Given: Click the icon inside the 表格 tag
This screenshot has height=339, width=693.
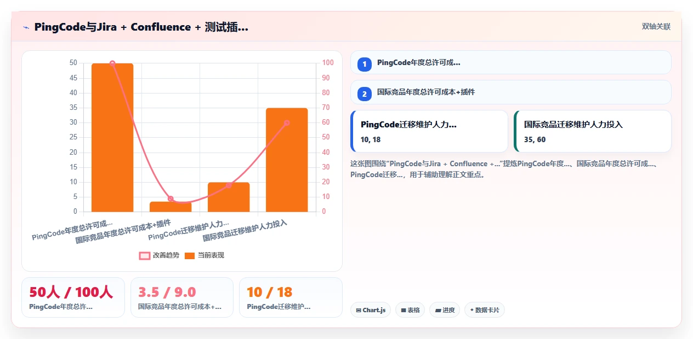Looking at the screenshot, I should click(x=404, y=311).
